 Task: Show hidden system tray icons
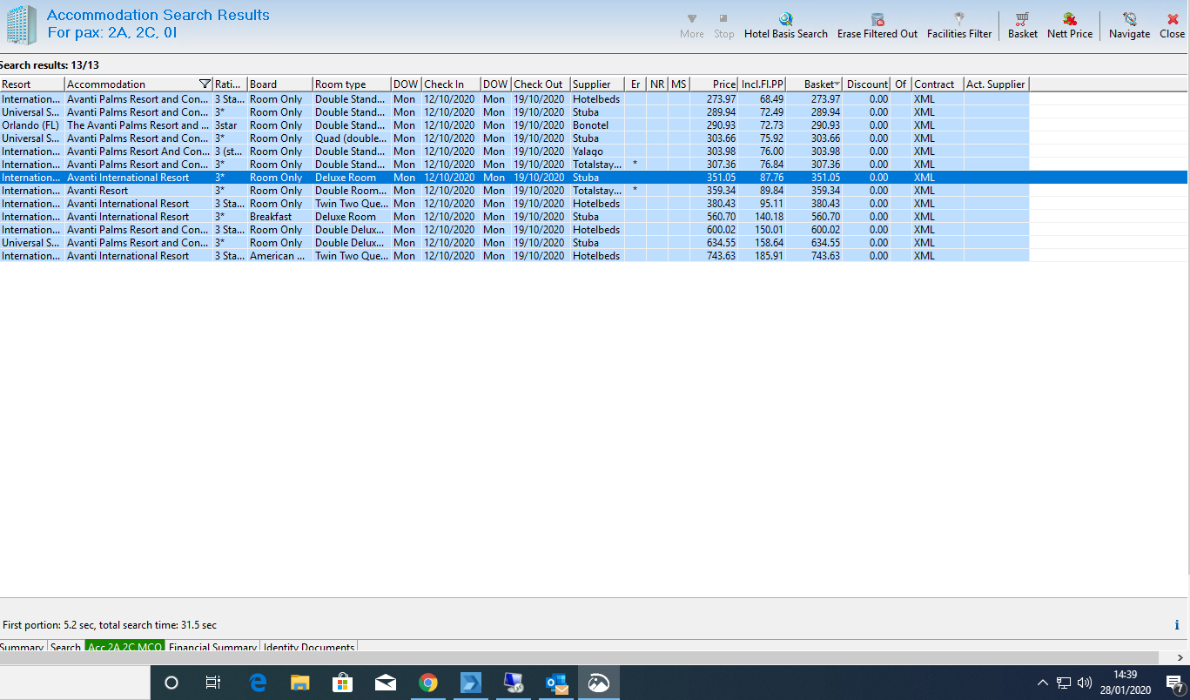(1043, 683)
